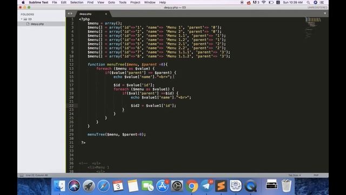Open Calendar icon in the dock
This screenshot has width=346, height=195.
[x=118, y=186]
